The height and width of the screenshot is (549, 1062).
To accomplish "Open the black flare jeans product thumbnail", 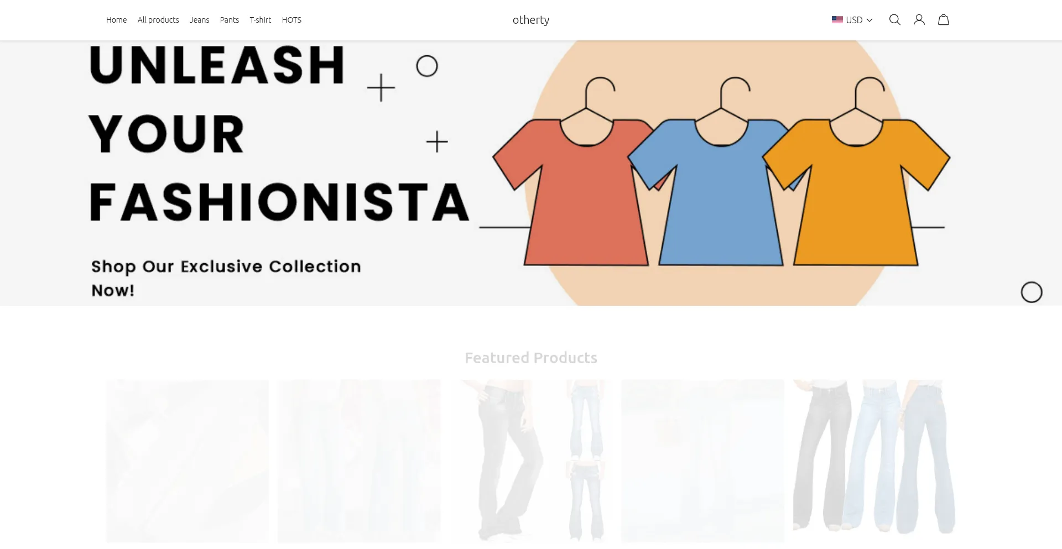I will (531, 461).
